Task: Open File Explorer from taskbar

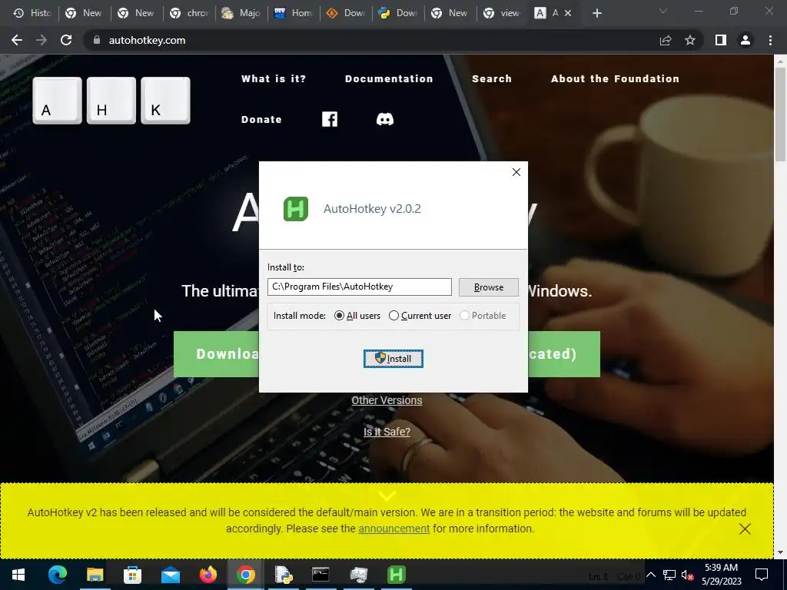Action: click(95, 575)
